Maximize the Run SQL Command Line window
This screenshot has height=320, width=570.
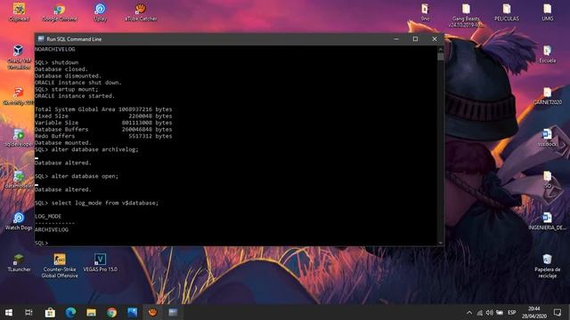[415, 39]
